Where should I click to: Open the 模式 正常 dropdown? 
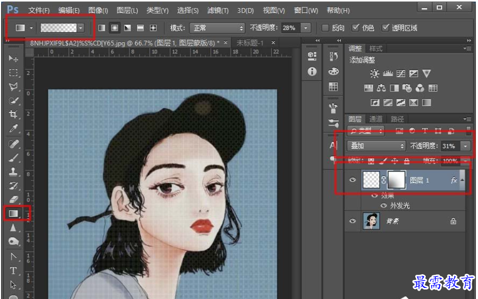click(217, 28)
